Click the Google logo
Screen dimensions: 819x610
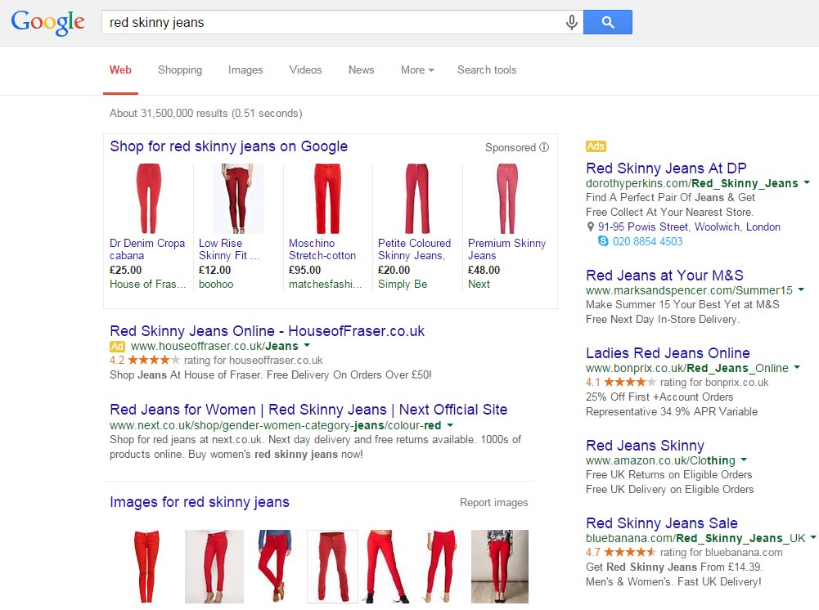click(48, 23)
